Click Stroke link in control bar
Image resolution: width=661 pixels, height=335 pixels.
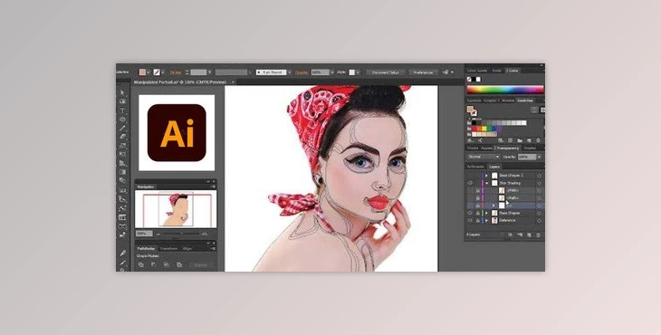point(176,72)
